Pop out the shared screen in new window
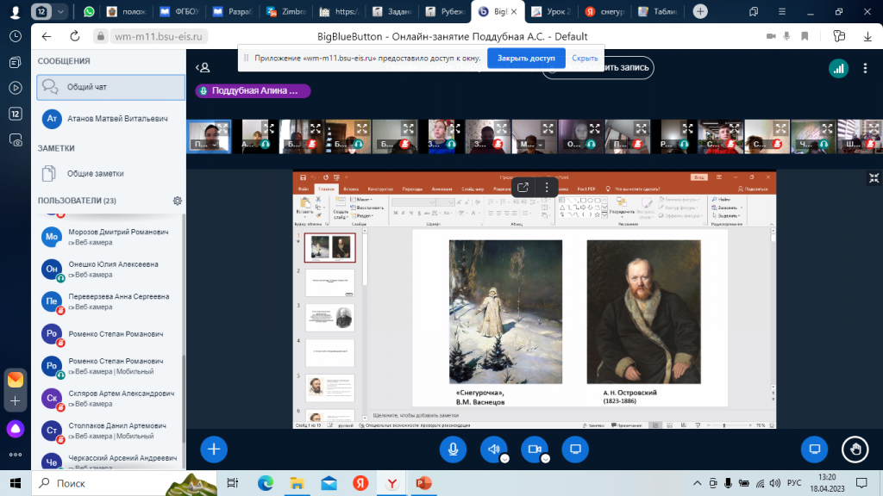Image resolution: width=883 pixels, height=496 pixels. pos(523,188)
